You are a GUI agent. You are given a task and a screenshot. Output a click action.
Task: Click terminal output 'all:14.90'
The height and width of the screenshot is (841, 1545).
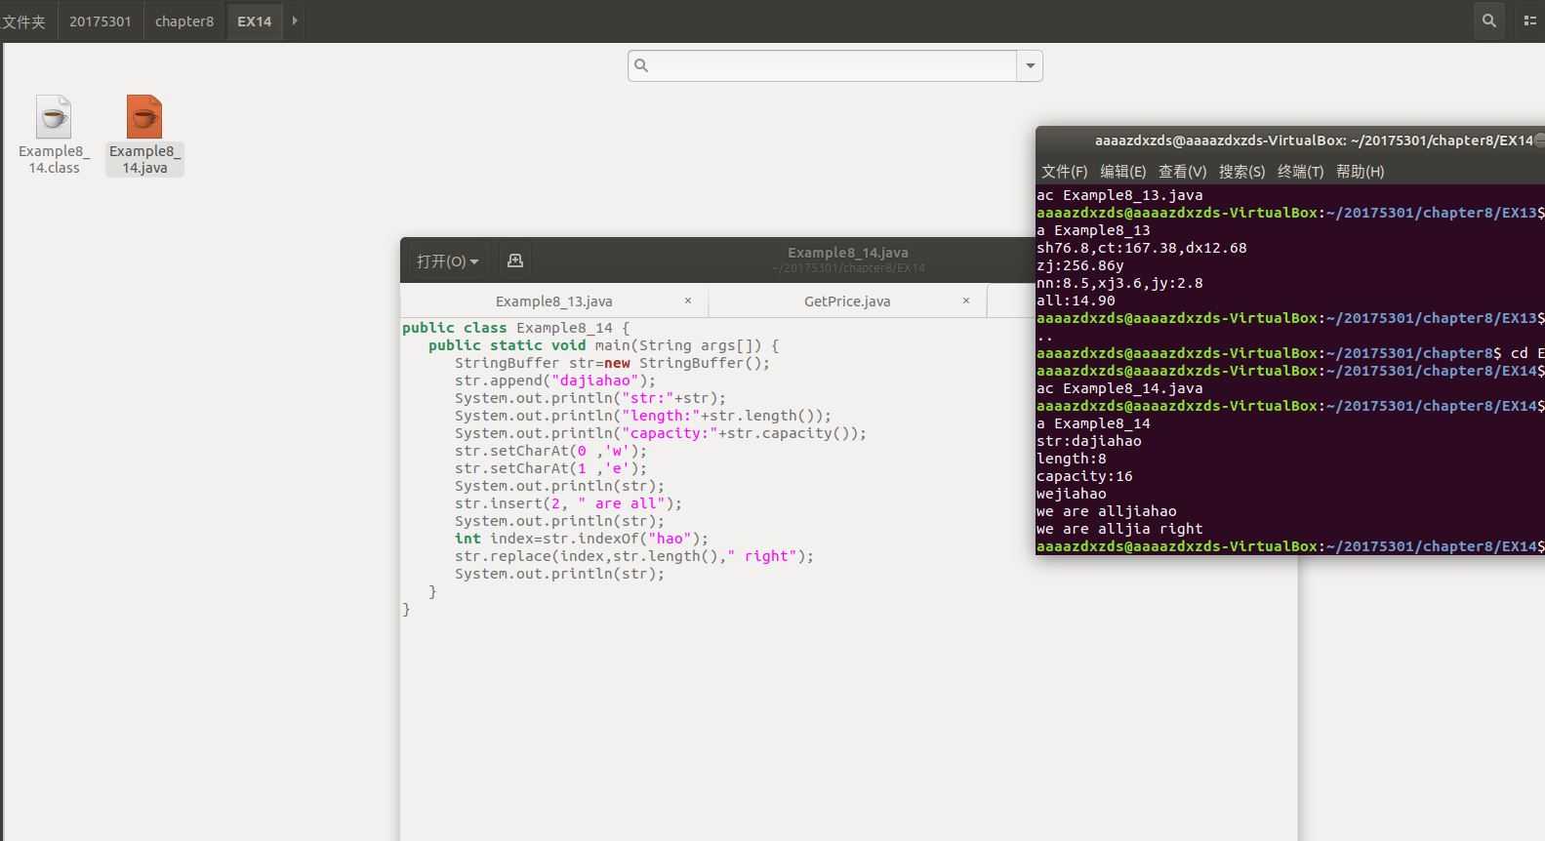pyautogui.click(x=1076, y=300)
